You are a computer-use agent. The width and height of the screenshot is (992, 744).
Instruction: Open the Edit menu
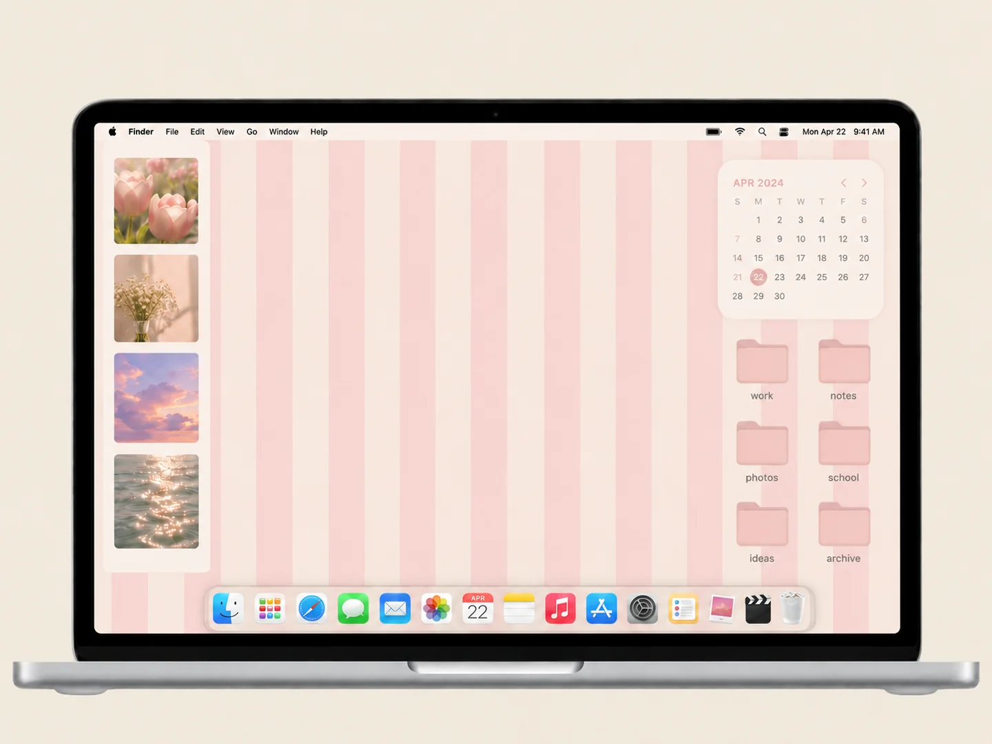tap(198, 132)
